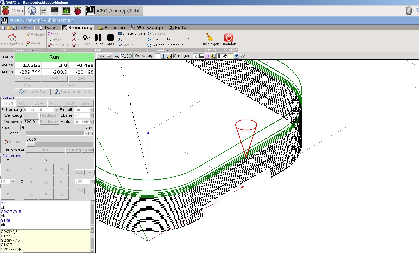
Task: Click the Bluetooth tray icon
Action: tap(409, 11)
